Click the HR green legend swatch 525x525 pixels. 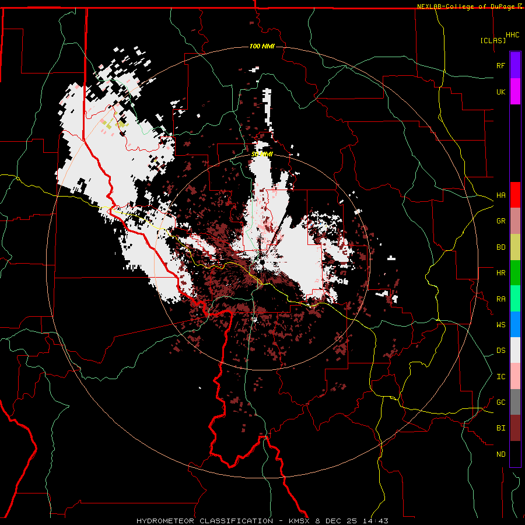[515, 272]
